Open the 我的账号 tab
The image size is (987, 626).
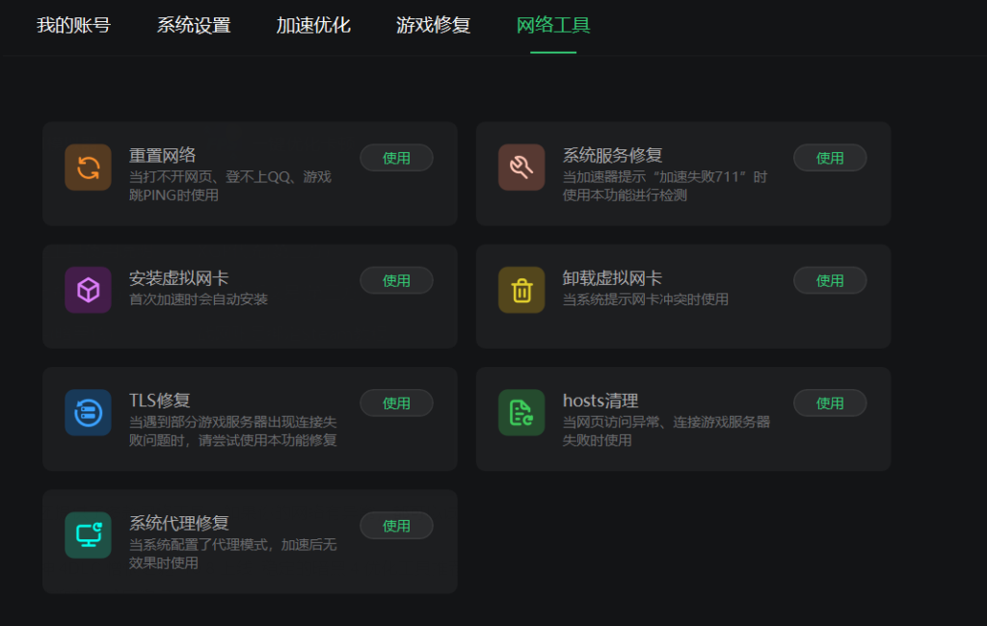coord(73,25)
